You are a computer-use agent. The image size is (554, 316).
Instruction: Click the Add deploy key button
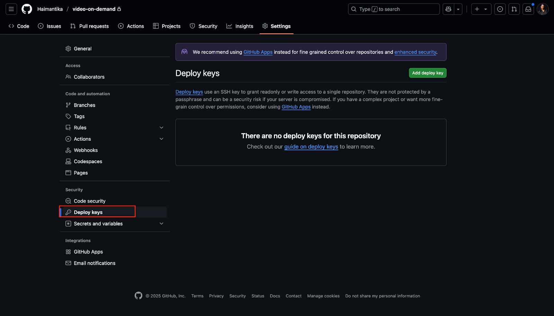tap(428, 73)
